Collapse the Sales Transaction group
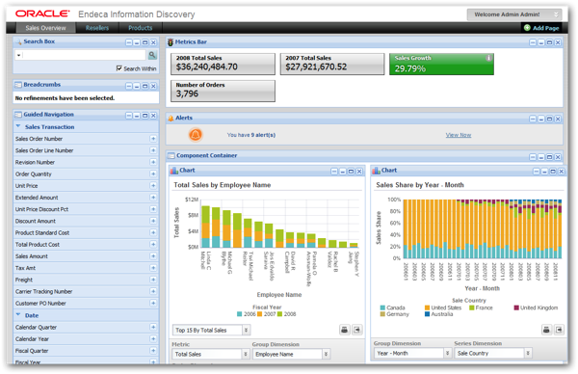This screenshot has width=578, height=374. click(x=18, y=126)
